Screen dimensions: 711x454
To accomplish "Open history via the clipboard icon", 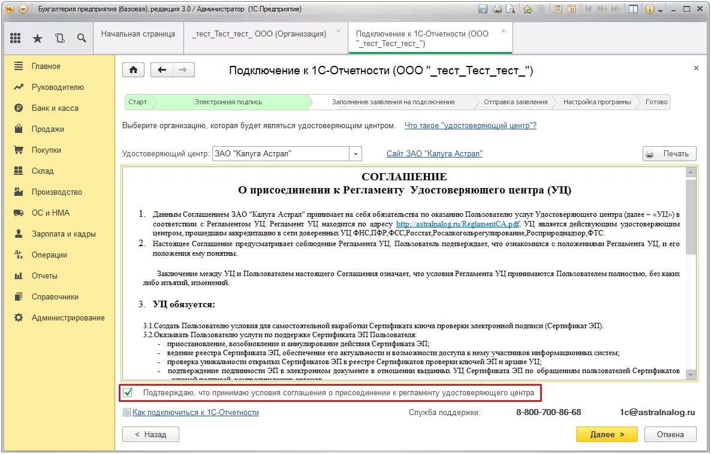I will click(59, 38).
